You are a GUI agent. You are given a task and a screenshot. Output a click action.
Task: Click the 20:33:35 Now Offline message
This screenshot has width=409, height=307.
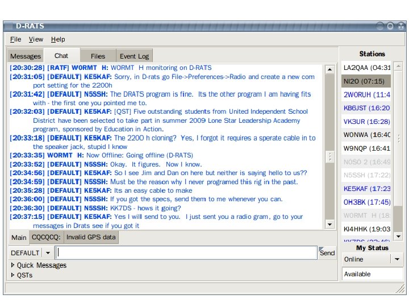101,155
